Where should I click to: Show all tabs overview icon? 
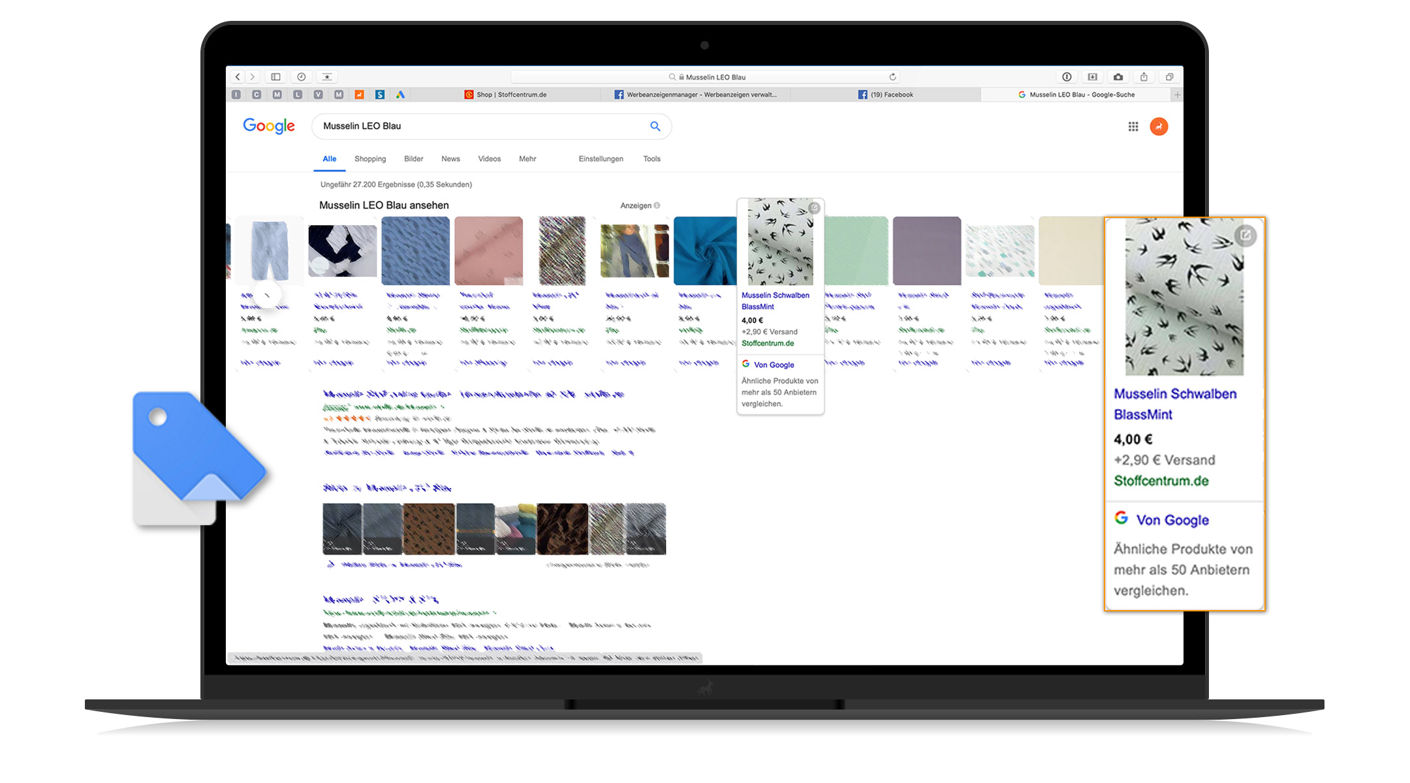click(x=1169, y=77)
